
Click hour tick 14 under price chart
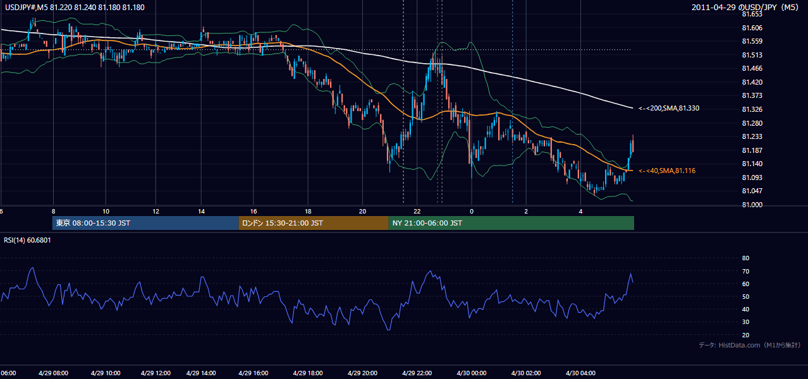click(x=201, y=212)
